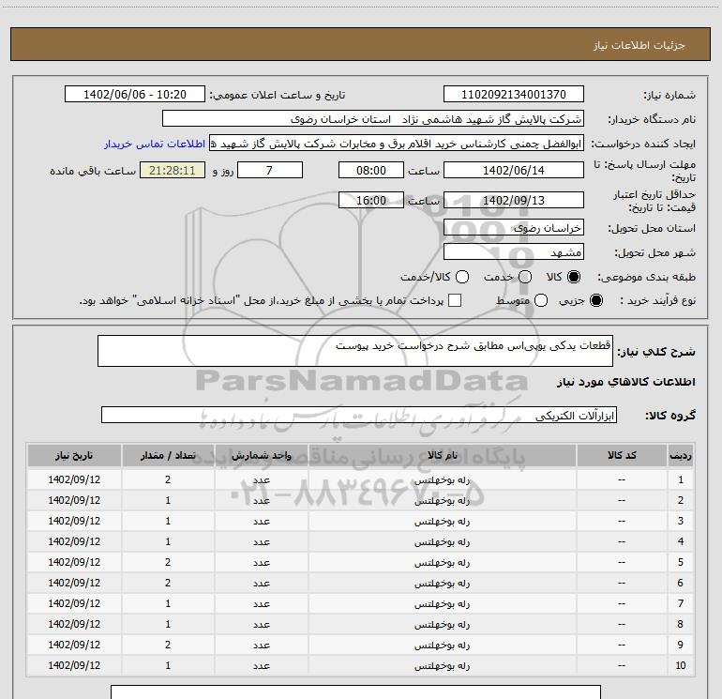
Task: Click the price validity hour field 16:00
Action: point(371,201)
